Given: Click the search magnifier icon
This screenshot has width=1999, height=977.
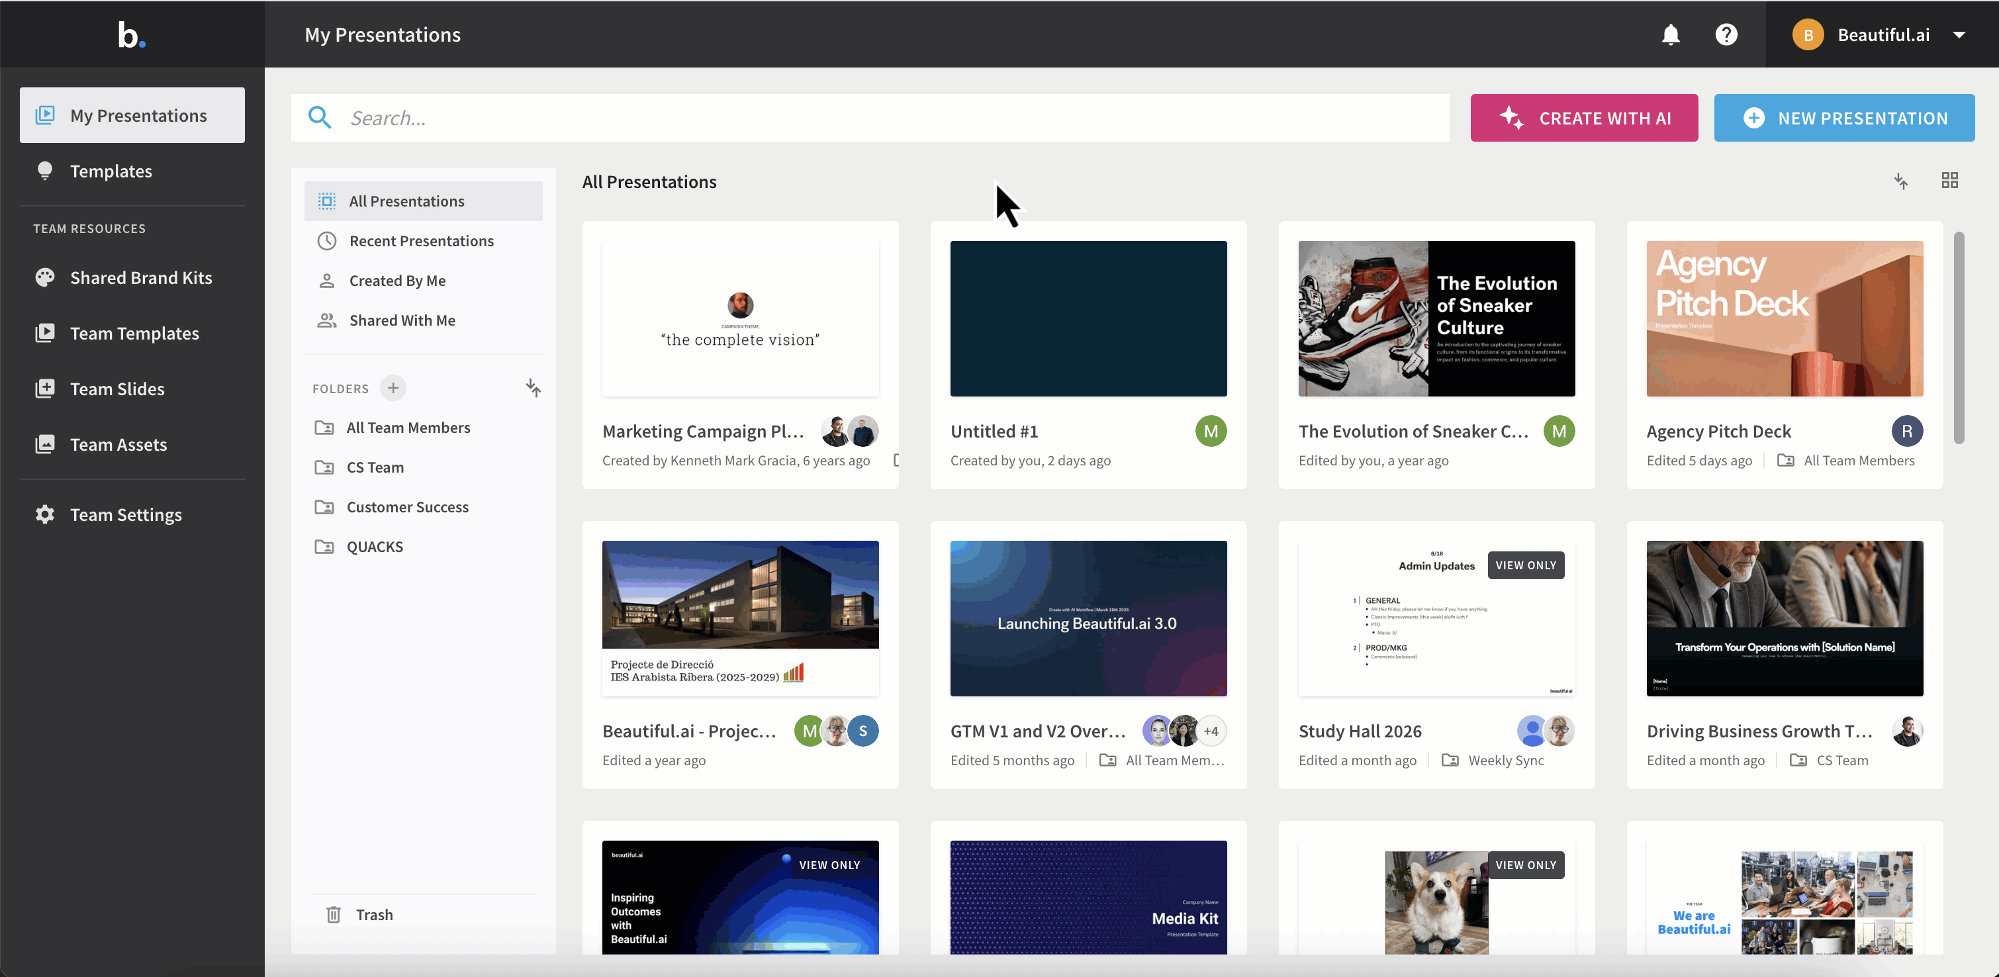Looking at the screenshot, I should pos(320,118).
